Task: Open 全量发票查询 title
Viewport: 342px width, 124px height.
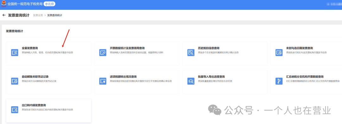Action: pyautogui.click(x=30, y=48)
